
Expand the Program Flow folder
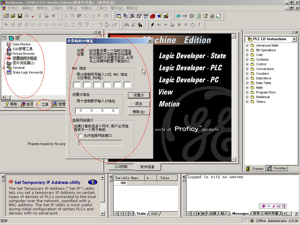coord(247,92)
